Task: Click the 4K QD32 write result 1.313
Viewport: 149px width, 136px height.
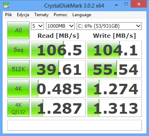Action: tap(114, 108)
